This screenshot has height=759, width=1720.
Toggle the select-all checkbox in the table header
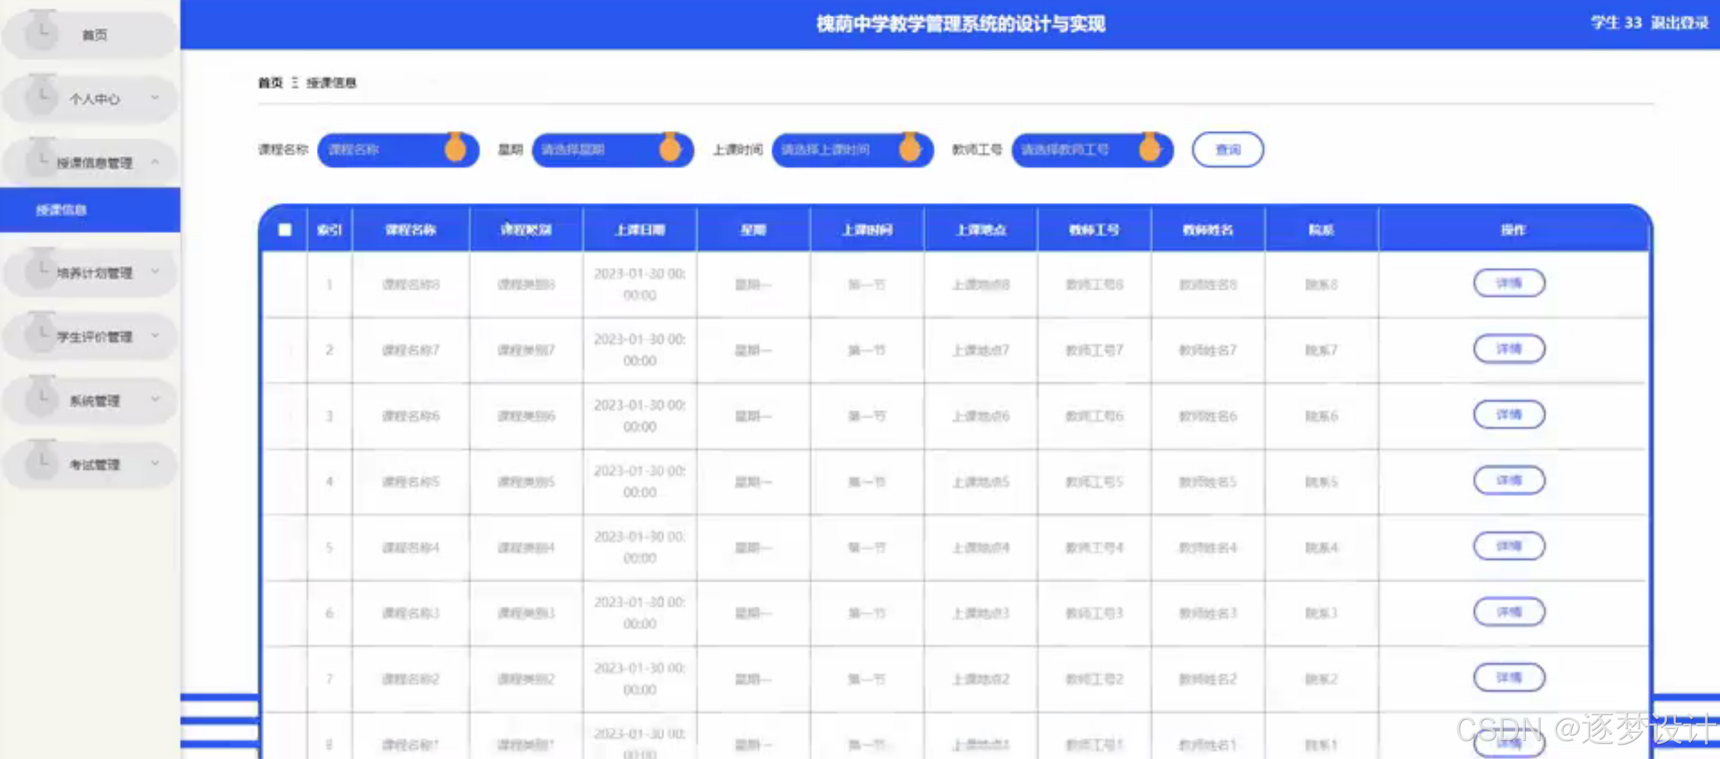(x=285, y=229)
